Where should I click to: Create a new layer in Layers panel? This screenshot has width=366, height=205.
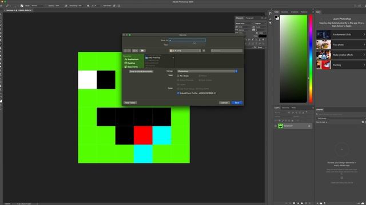click(306, 203)
